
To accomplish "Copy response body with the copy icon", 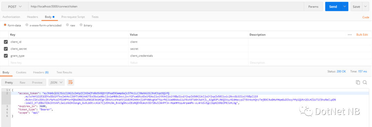I will click(358, 82).
